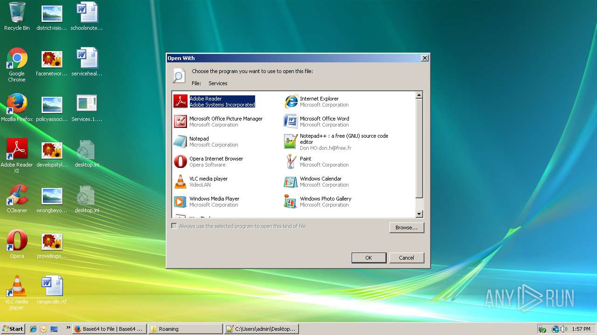The height and width of the screenshot is (335, 597).
Task: Select Windows Media Player icon
Action: pyautogui.click(x=180, y=201)
